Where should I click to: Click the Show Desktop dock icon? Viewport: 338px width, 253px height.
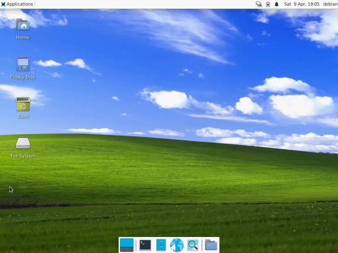(x=126, y=245)
